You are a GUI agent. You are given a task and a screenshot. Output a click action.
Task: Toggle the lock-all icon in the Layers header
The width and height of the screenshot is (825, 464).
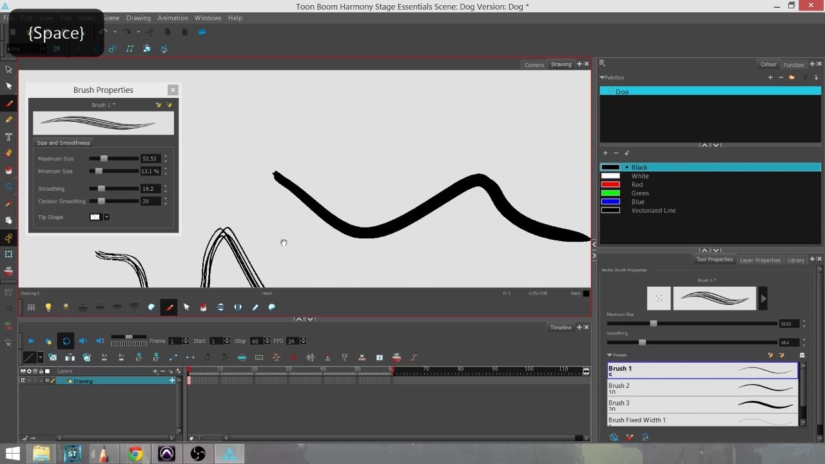(41, 371)
